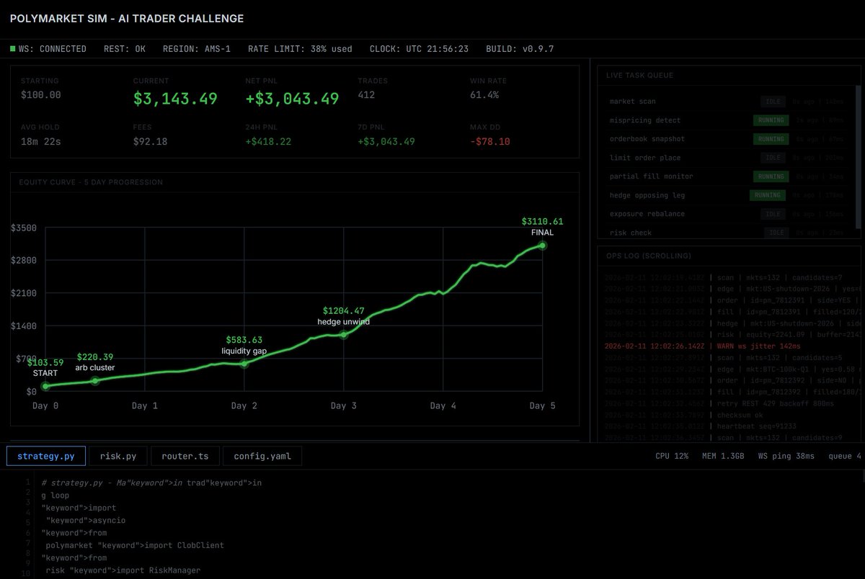The image size is (865, 579).
Task: Select the 'partial fill monitor' task label
Action: point(652,176)
